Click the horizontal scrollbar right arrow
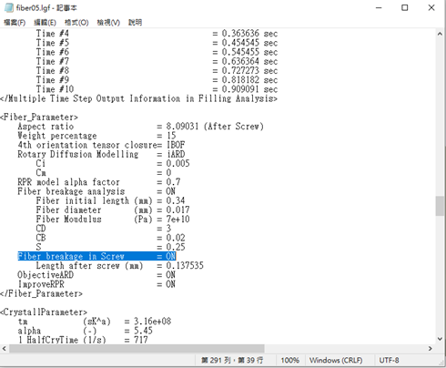446x368 pixels. pos(431,349)
